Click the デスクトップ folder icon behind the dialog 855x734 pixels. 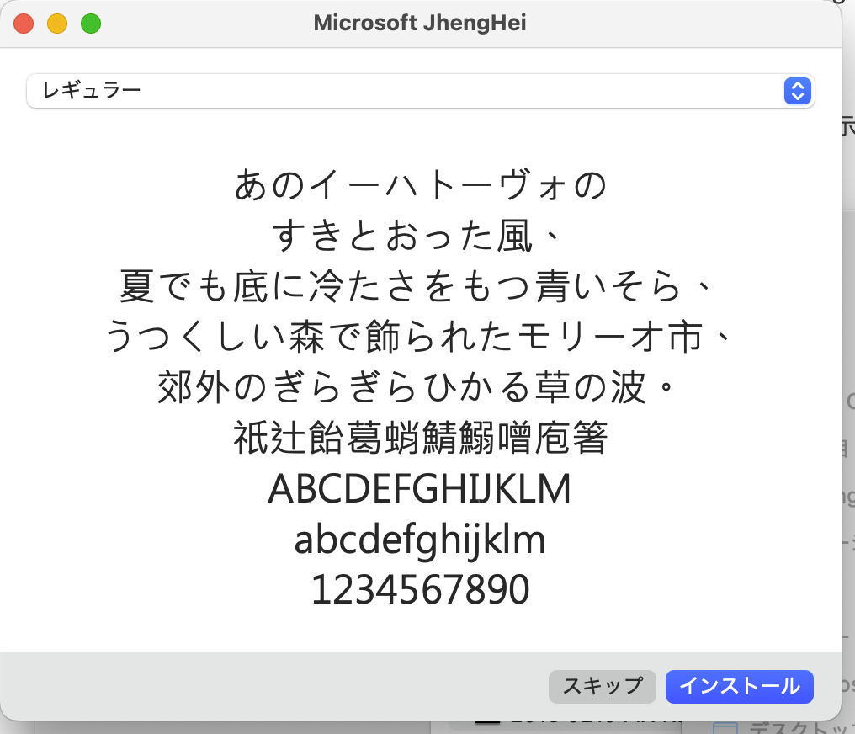725,726
